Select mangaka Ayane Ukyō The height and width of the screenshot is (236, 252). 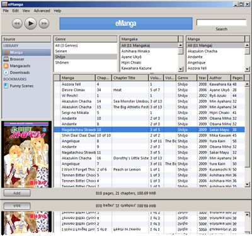coord(149,57)
